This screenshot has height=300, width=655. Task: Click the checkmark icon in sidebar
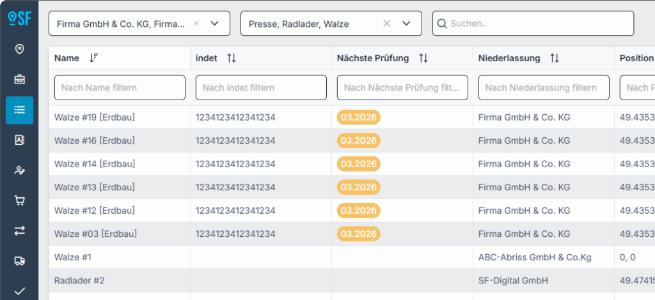point(19,291)
